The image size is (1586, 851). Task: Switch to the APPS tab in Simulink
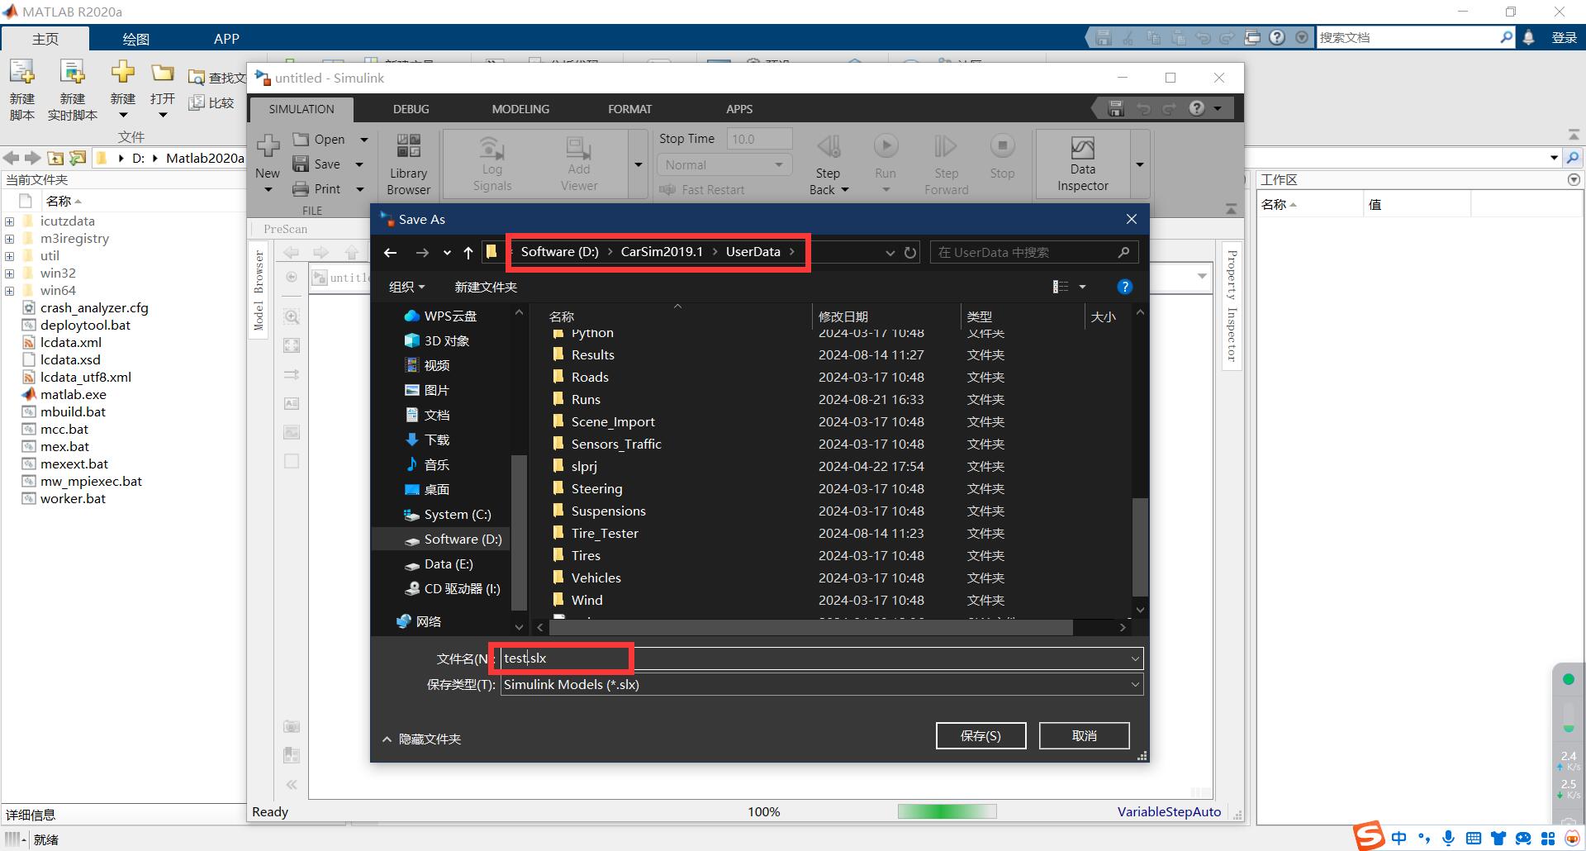tap(739, 109)
